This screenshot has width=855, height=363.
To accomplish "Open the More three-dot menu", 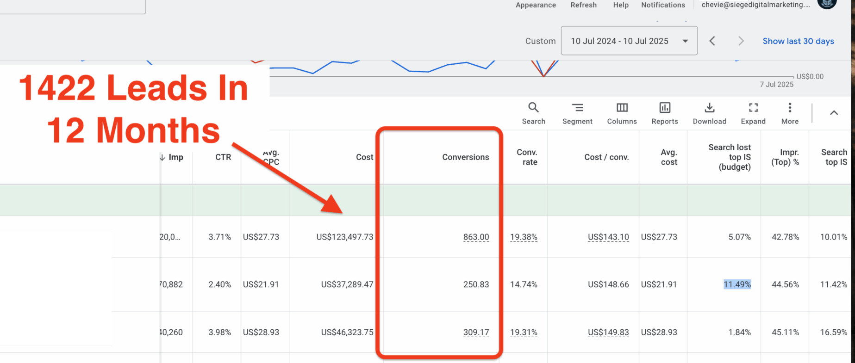I will click(790, 108).
